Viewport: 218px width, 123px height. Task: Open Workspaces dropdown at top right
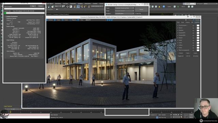click(211, 4)
